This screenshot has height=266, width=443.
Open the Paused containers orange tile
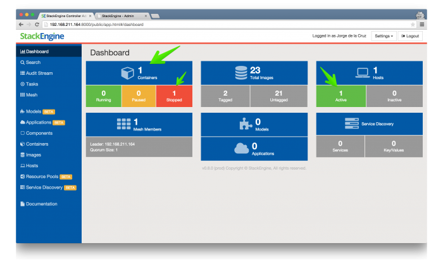(x=139, y=96)
